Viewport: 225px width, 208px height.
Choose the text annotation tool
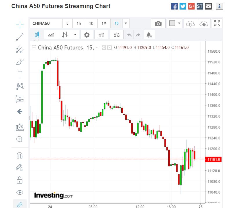(x=20, y=74)
